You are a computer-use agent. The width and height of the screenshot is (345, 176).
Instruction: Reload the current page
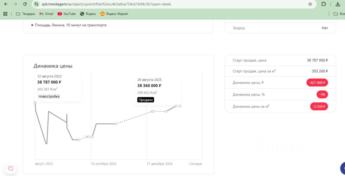click(25, 4)
